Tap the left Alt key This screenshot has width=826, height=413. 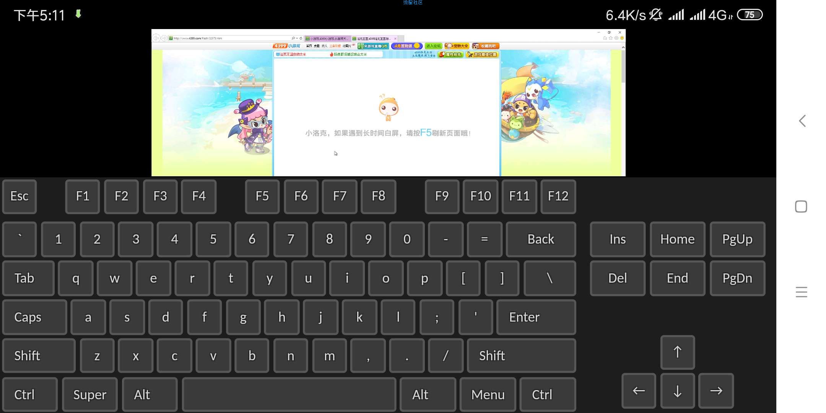[150, 395]
